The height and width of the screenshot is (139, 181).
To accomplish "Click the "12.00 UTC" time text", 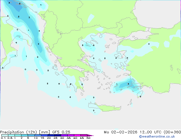I will tap(150, 132).
